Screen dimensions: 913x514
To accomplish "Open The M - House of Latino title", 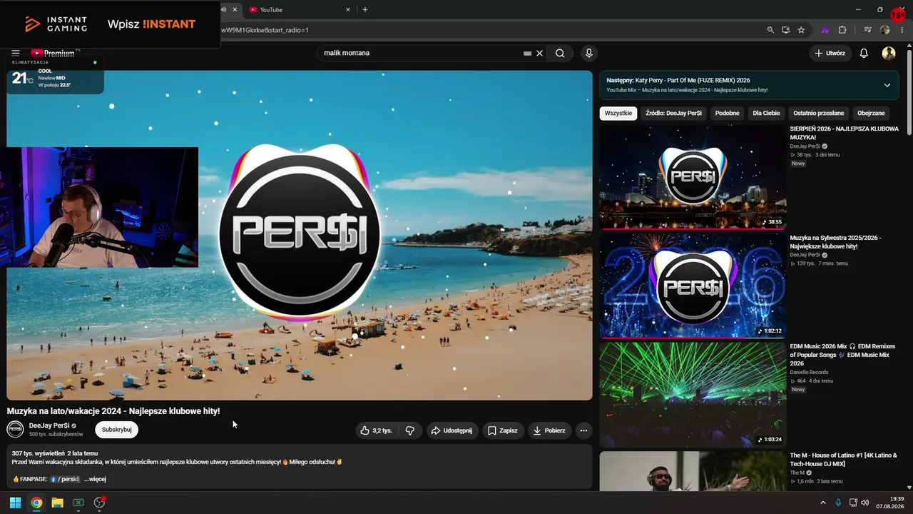I will point(843,459).
